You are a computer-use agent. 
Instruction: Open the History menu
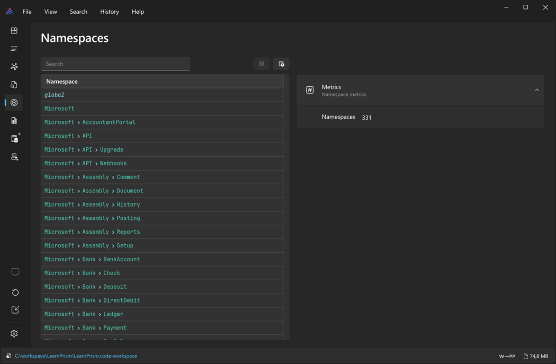pyautogui.click(x=110, y=12)
